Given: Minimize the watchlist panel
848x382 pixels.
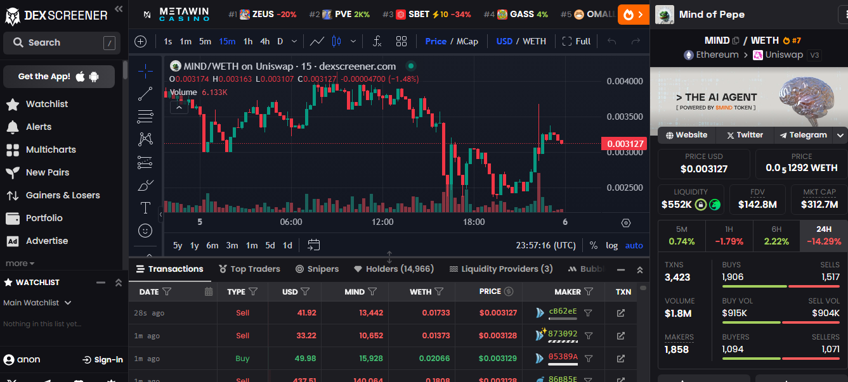Looking at the screenshot, I should point(100,283).
